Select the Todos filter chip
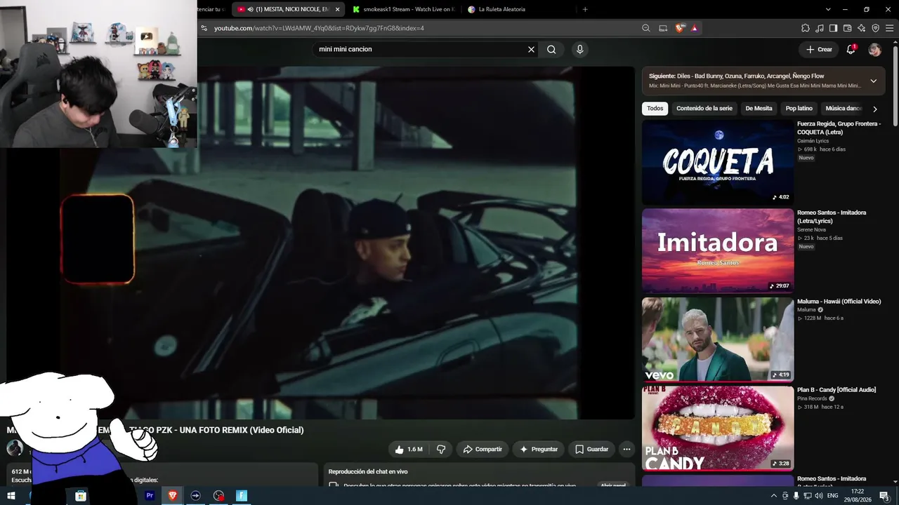This screenshot has width=899, height=505. pyautogui.click(x=655, y=109)
